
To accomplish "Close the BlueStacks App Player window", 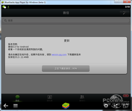I will click(x=127, y=2).
